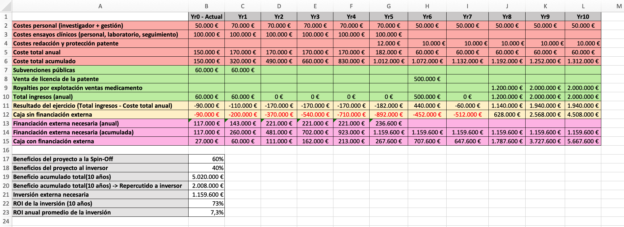The height and width of the screenshot is (227, 624).
Task: Select column A header
Action: coord(100,6)
